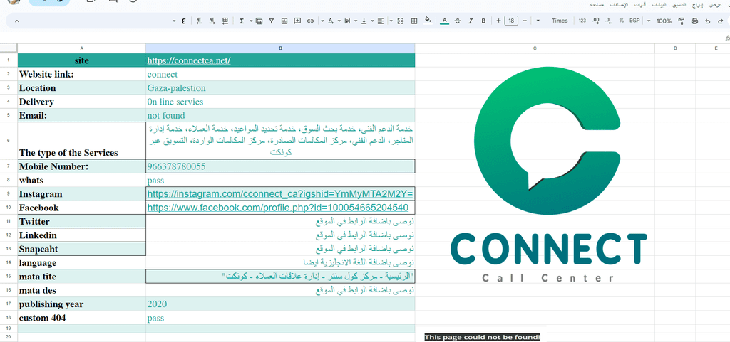Select the 'Snapcaht' label cell
This screenshot has height=342, width=730.
pyautogui.click(x=81, y=249)
